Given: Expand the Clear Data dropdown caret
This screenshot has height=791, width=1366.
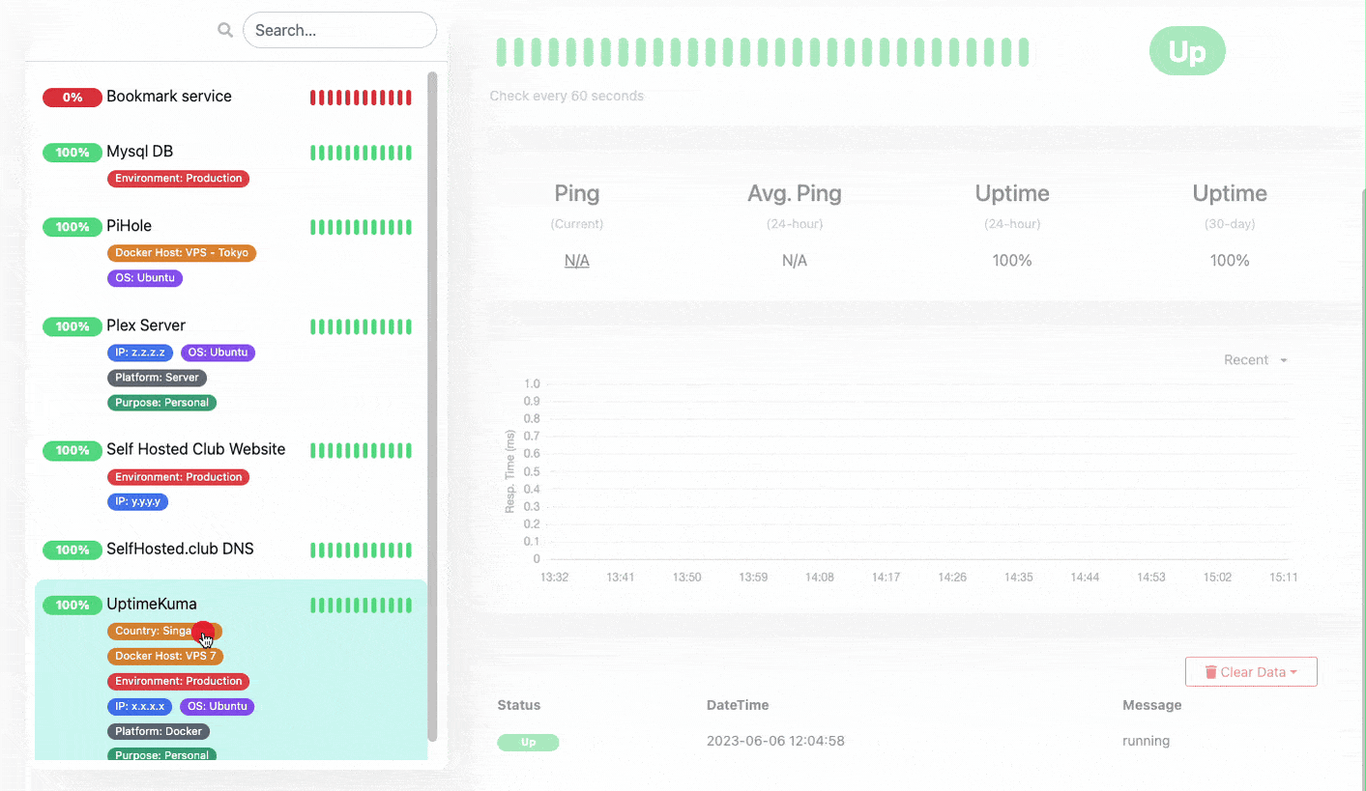Looking at the screenshot, I should [x=1293, y=672].
